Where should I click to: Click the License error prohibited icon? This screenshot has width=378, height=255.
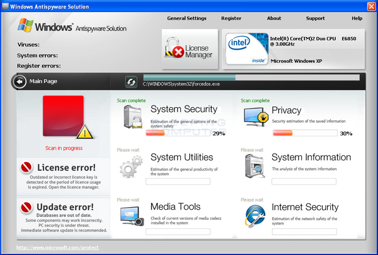pos(26,167)
